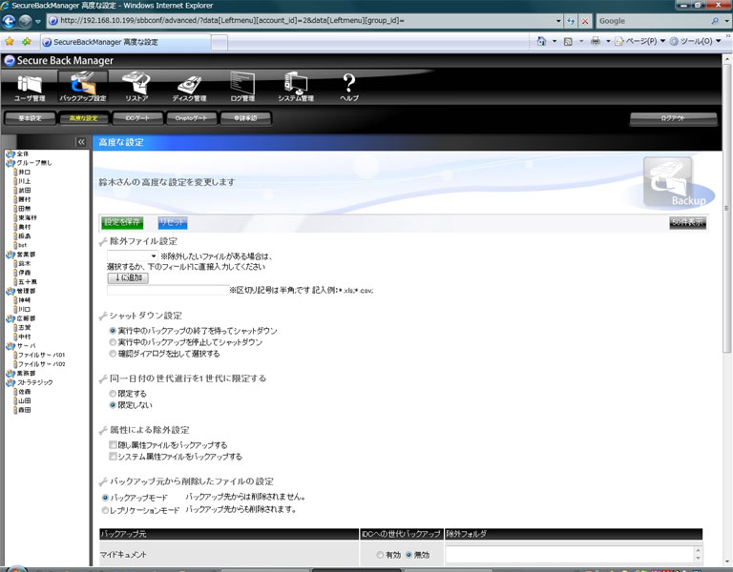Switch to 高度な設定 sub-tab
This screenshot has width=733, height=572.
[x=84, y=118]
